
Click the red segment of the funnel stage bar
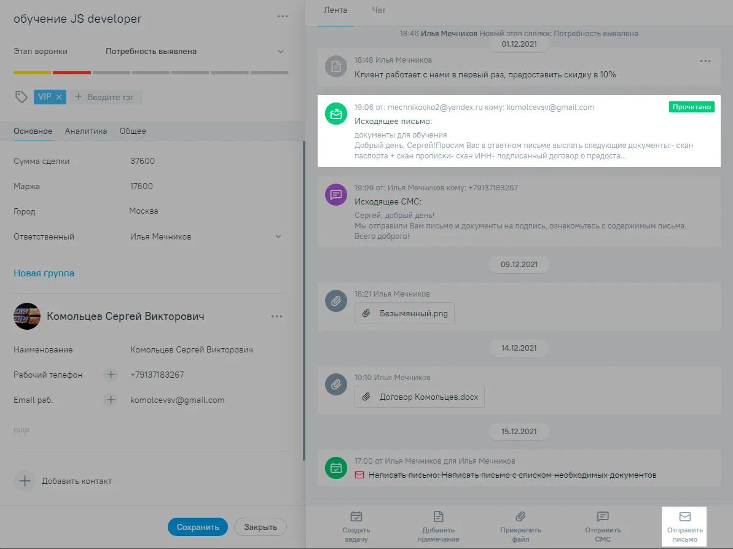71,73
